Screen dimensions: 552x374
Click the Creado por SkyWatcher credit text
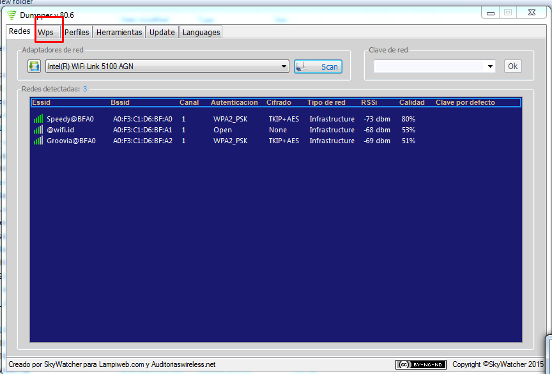(112, 364)
